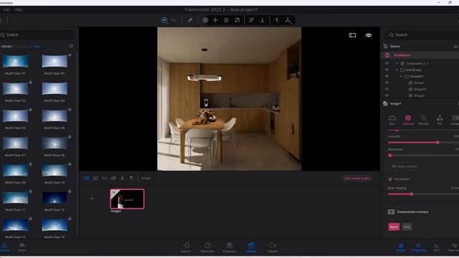Switch to the FX tab
This screenshot has width=459, height=258.
440,120
